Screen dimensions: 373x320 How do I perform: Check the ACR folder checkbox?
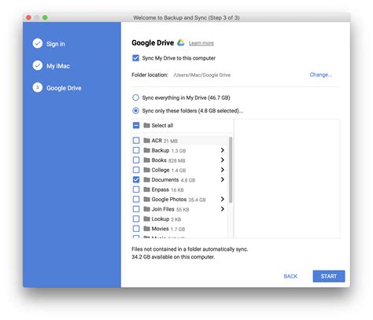point(136,141)
